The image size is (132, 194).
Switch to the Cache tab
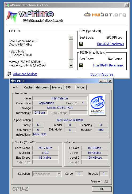tap(28, 87)
